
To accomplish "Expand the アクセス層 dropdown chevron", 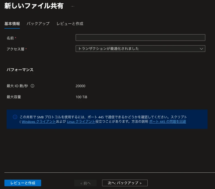I will 201,49.
